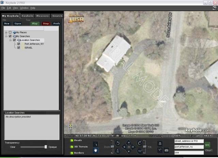Click the Zoom slider handle
This screenshot has width=218, height=158.
112,147
